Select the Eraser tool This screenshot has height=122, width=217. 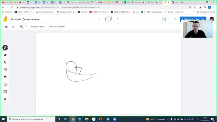tap(5, 55)
